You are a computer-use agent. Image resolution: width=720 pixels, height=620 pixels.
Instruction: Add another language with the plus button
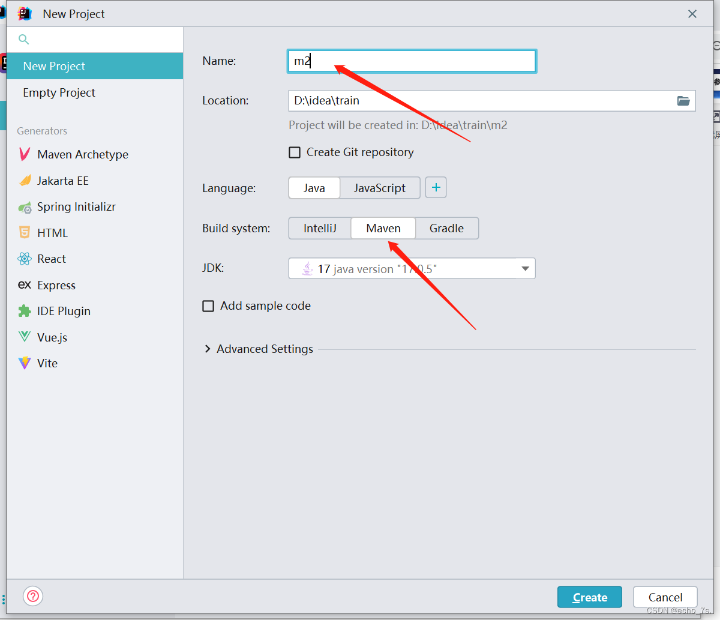(x=436, y=188)
